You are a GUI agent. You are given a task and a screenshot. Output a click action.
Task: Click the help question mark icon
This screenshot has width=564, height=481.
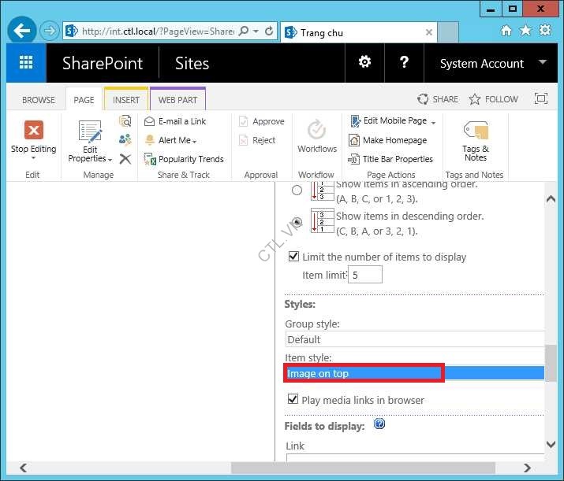point(404,63)
